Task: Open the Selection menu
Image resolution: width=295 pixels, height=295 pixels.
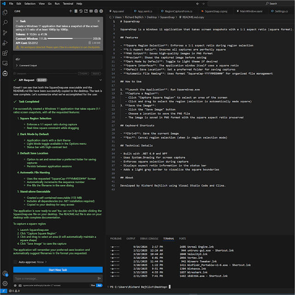Action: pos(30,4)
